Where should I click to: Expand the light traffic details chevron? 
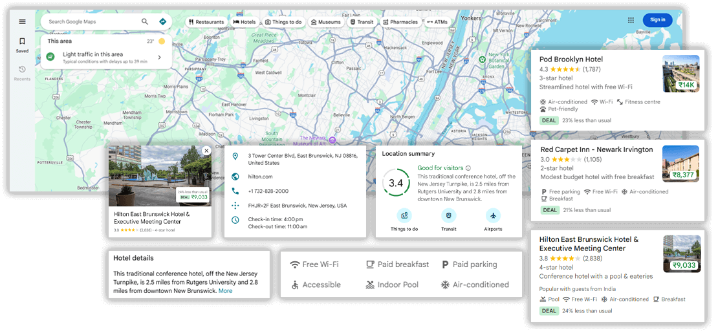(159, 57)
